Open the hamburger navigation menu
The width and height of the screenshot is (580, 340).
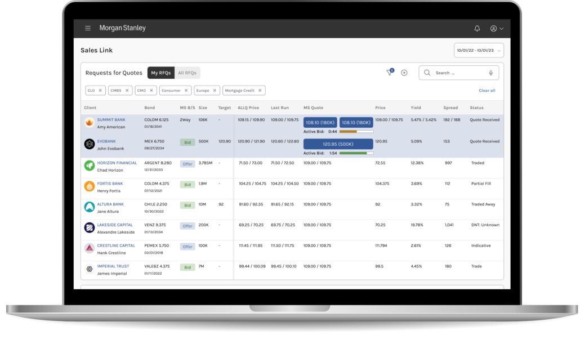(x=88, y=28)
